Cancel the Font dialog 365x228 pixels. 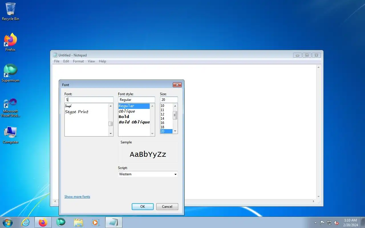167,207
